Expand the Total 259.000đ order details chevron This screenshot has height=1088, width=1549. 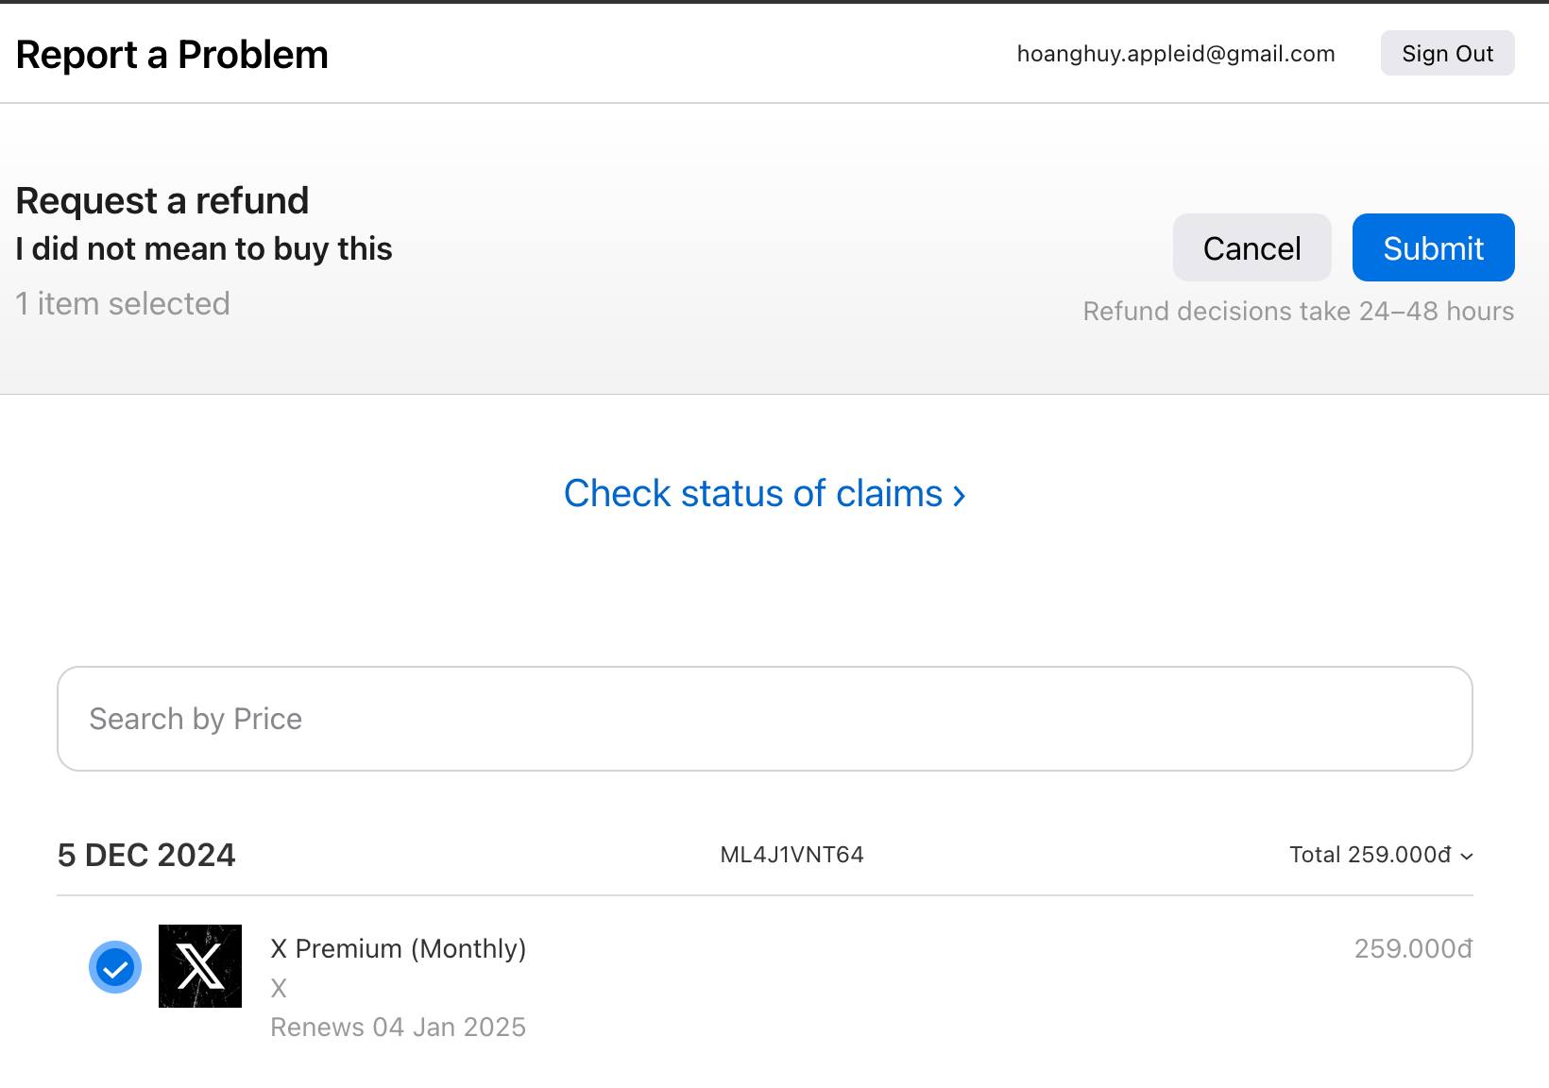pos(1467,856)
